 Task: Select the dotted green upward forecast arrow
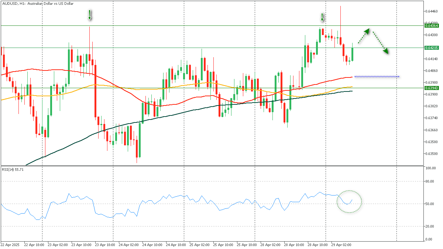point(363,35)
